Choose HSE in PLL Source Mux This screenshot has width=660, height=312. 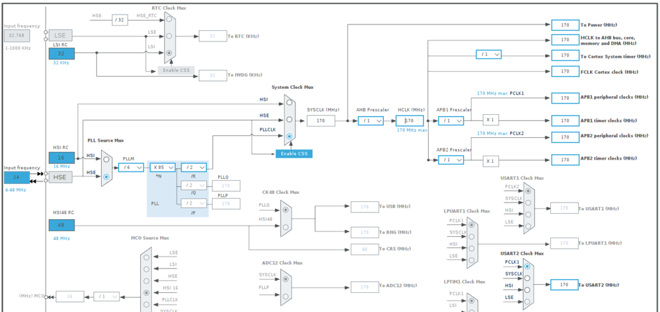tap(106, 177)
